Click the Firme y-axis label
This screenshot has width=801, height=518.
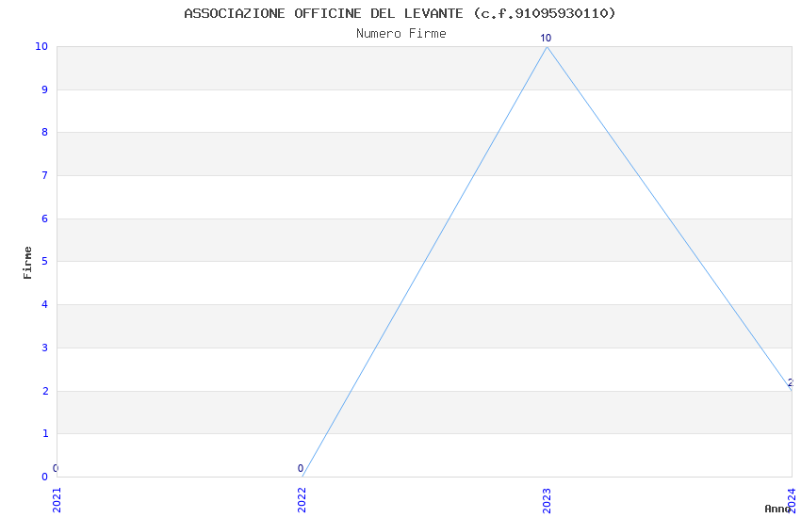pos(27,263)
